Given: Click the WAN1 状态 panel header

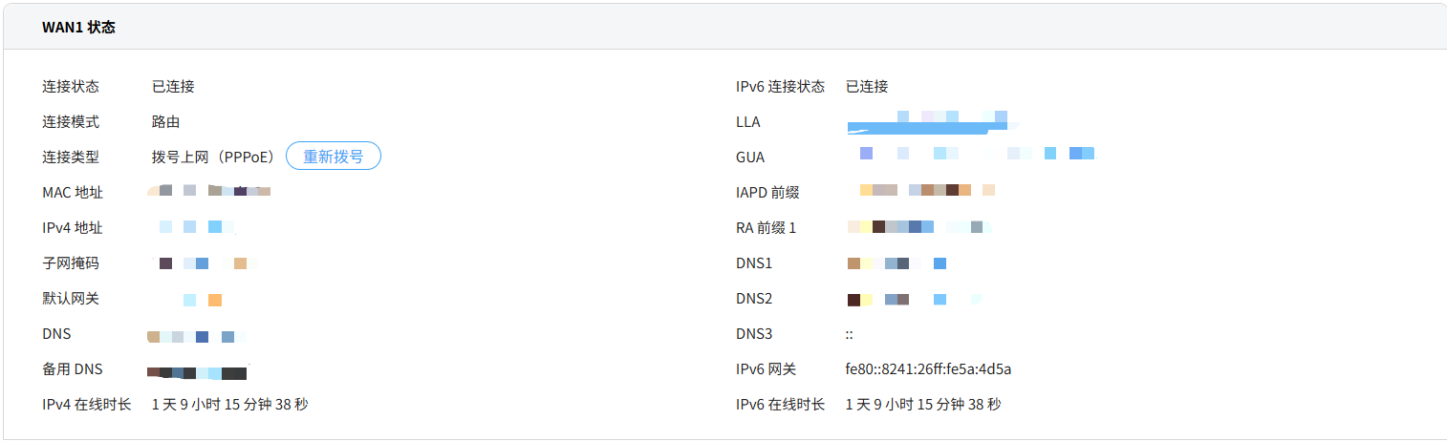Looking at the screenshot, I should pyautogui.click(x=78, y=27).
